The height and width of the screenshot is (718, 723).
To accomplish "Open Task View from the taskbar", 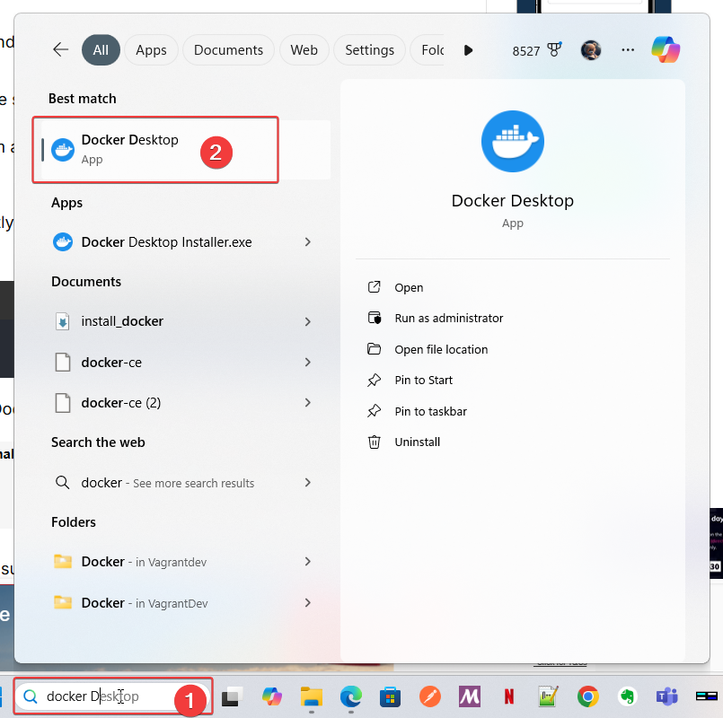I will [231, 696].
